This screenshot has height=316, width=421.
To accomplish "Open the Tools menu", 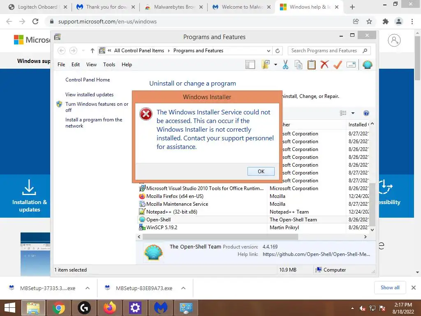I will 109,65.
